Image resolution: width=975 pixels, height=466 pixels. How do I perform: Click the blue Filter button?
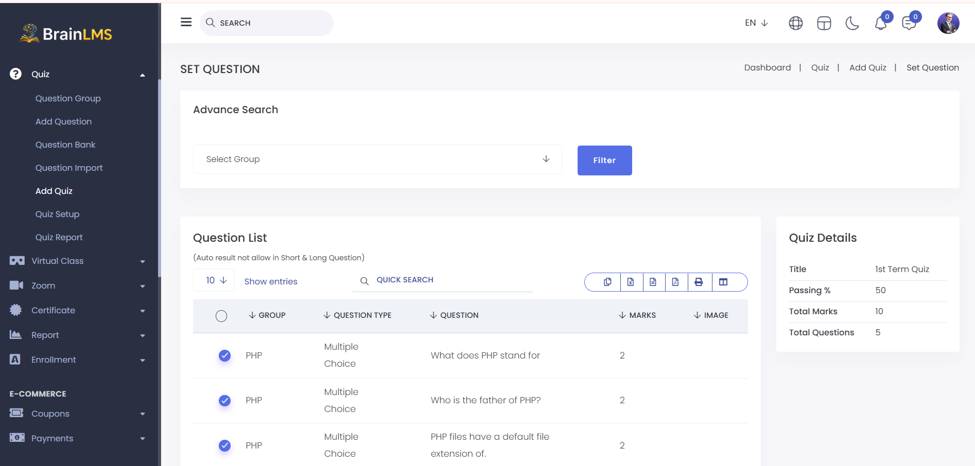604,160
